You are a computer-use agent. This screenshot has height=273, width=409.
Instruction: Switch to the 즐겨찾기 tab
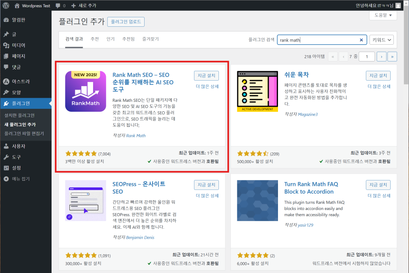point(150,39)
